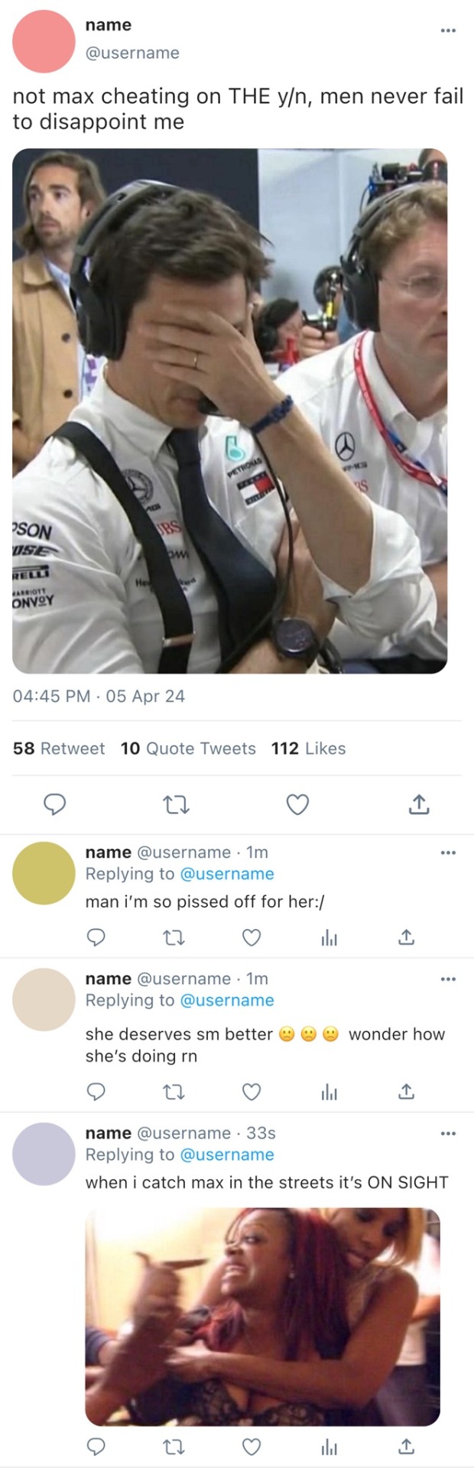This screenshot has height=1468, width=474.
Task: Like the "she deserves sm better" reply
Action: 252,1092
